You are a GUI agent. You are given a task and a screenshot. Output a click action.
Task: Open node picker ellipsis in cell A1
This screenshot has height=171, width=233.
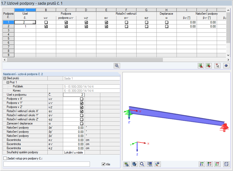[34, 22]
